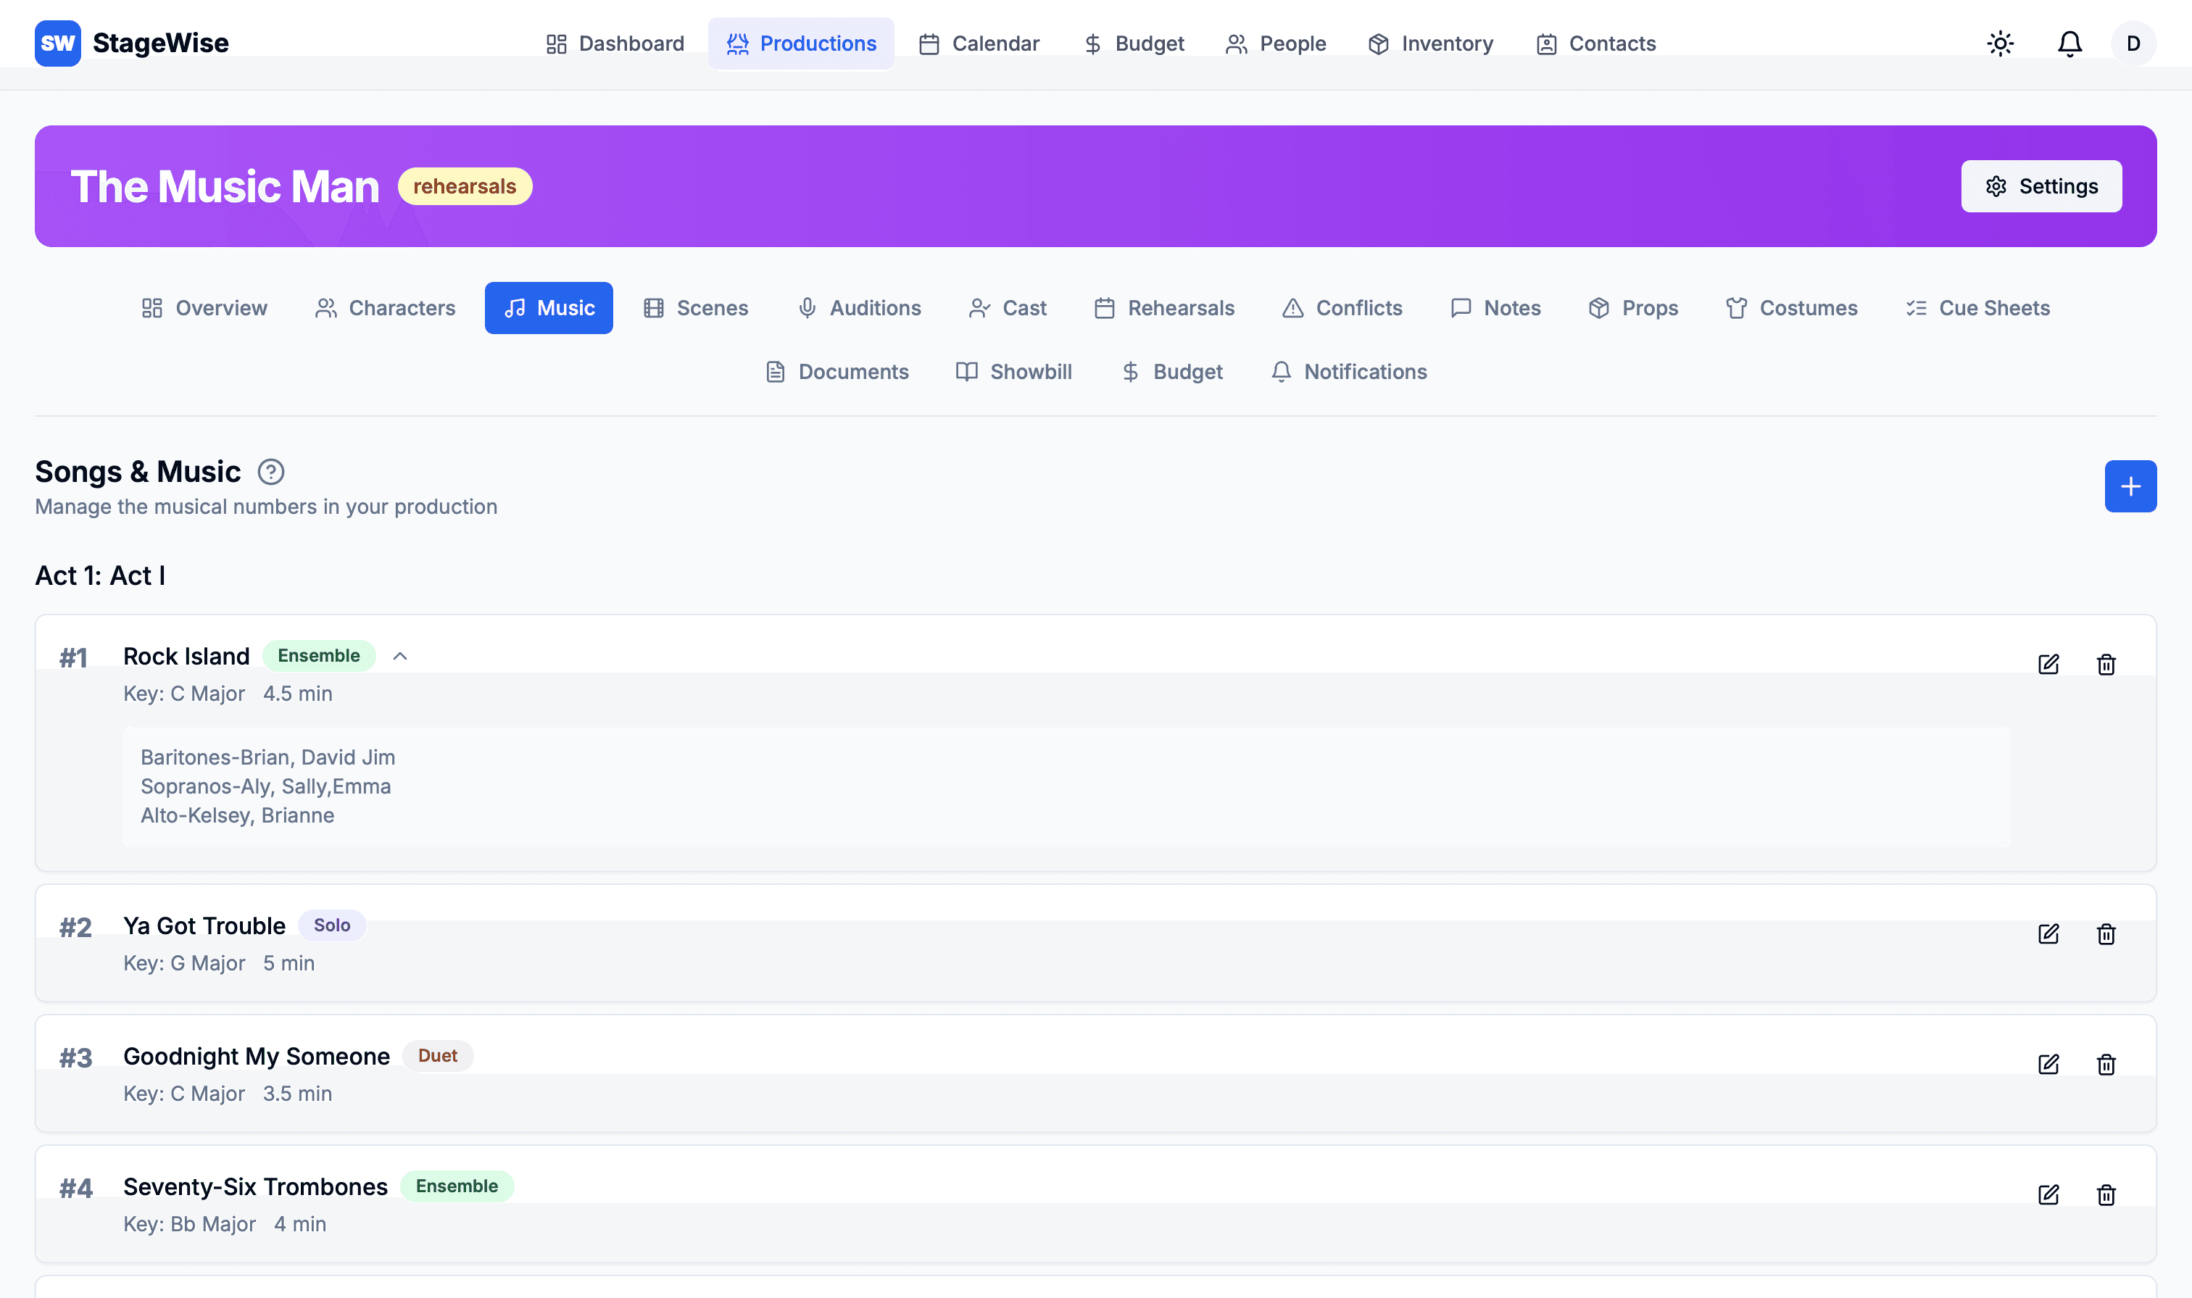Viewport: 2192px width, 1298px height.
Task: Expand the Ya Got Trouble song row
Action: [x=204, y=925]
